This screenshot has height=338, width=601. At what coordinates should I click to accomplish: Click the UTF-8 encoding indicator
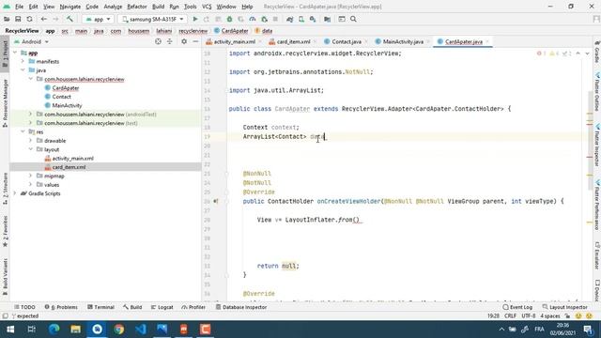528,316
